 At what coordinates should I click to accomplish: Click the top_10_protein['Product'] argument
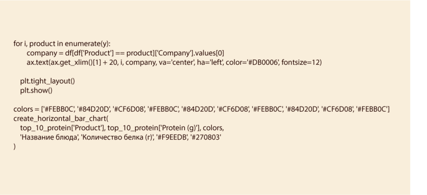(62, 128)
